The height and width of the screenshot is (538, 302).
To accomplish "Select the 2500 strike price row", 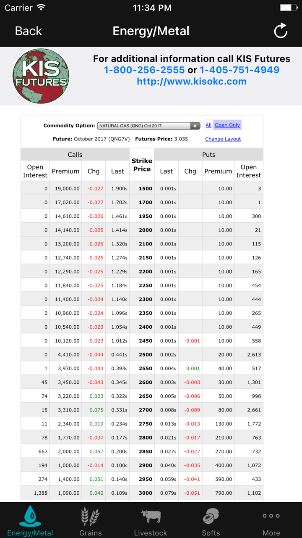I will pos(146,355).
